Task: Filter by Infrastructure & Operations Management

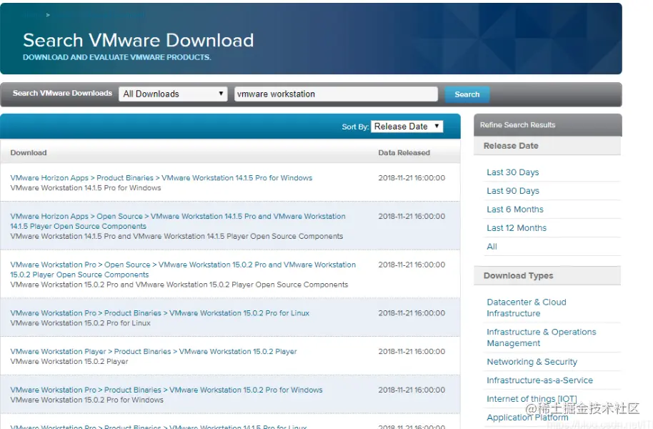Action: [x=542, y=337]
